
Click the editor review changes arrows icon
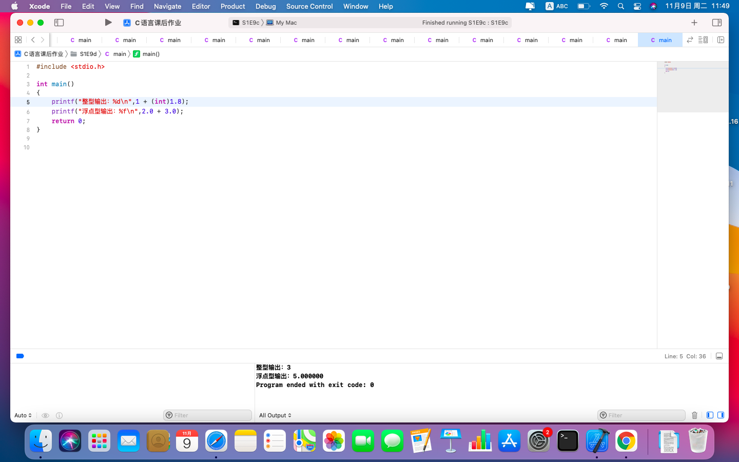(690, 40)
